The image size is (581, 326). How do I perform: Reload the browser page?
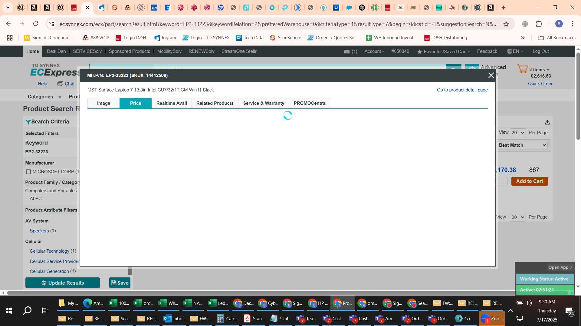tap(35, 24)
